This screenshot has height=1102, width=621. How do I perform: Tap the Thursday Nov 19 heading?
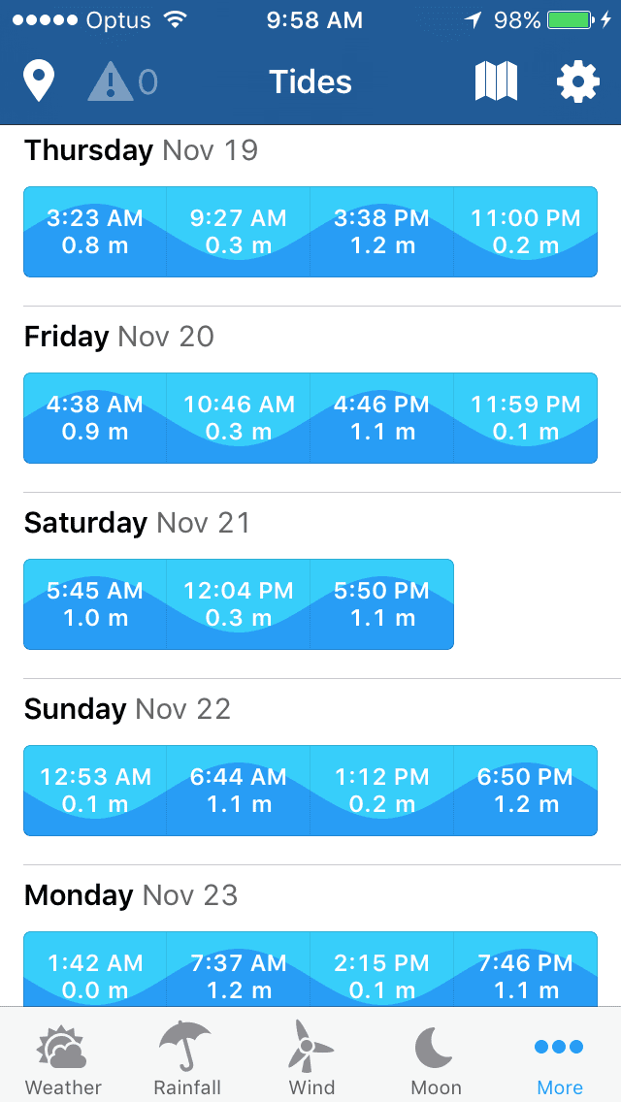click(x=141, y=150)
